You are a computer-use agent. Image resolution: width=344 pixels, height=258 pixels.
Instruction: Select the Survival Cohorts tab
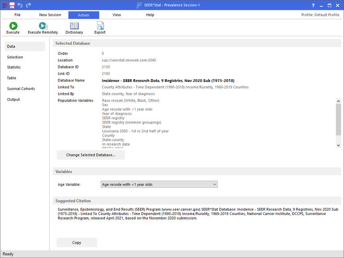point(21,89)
